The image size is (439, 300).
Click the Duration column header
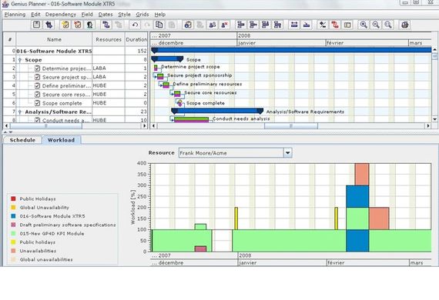point(136,39)
